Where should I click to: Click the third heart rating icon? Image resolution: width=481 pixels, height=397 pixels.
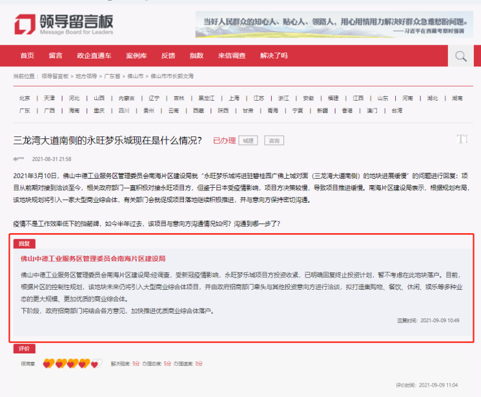pos(72,364)
